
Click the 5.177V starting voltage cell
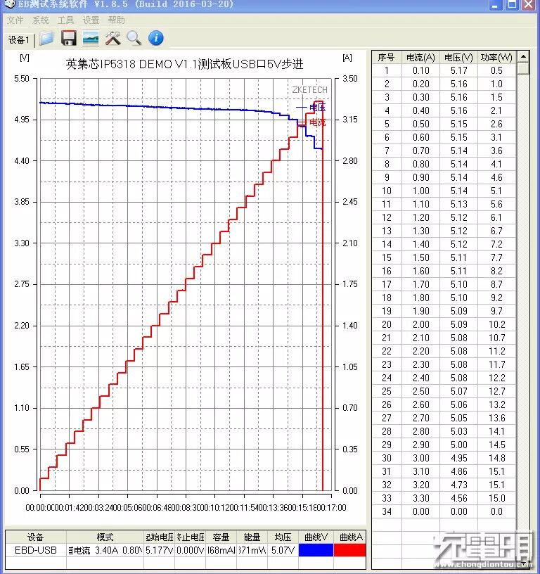(159, 550)
